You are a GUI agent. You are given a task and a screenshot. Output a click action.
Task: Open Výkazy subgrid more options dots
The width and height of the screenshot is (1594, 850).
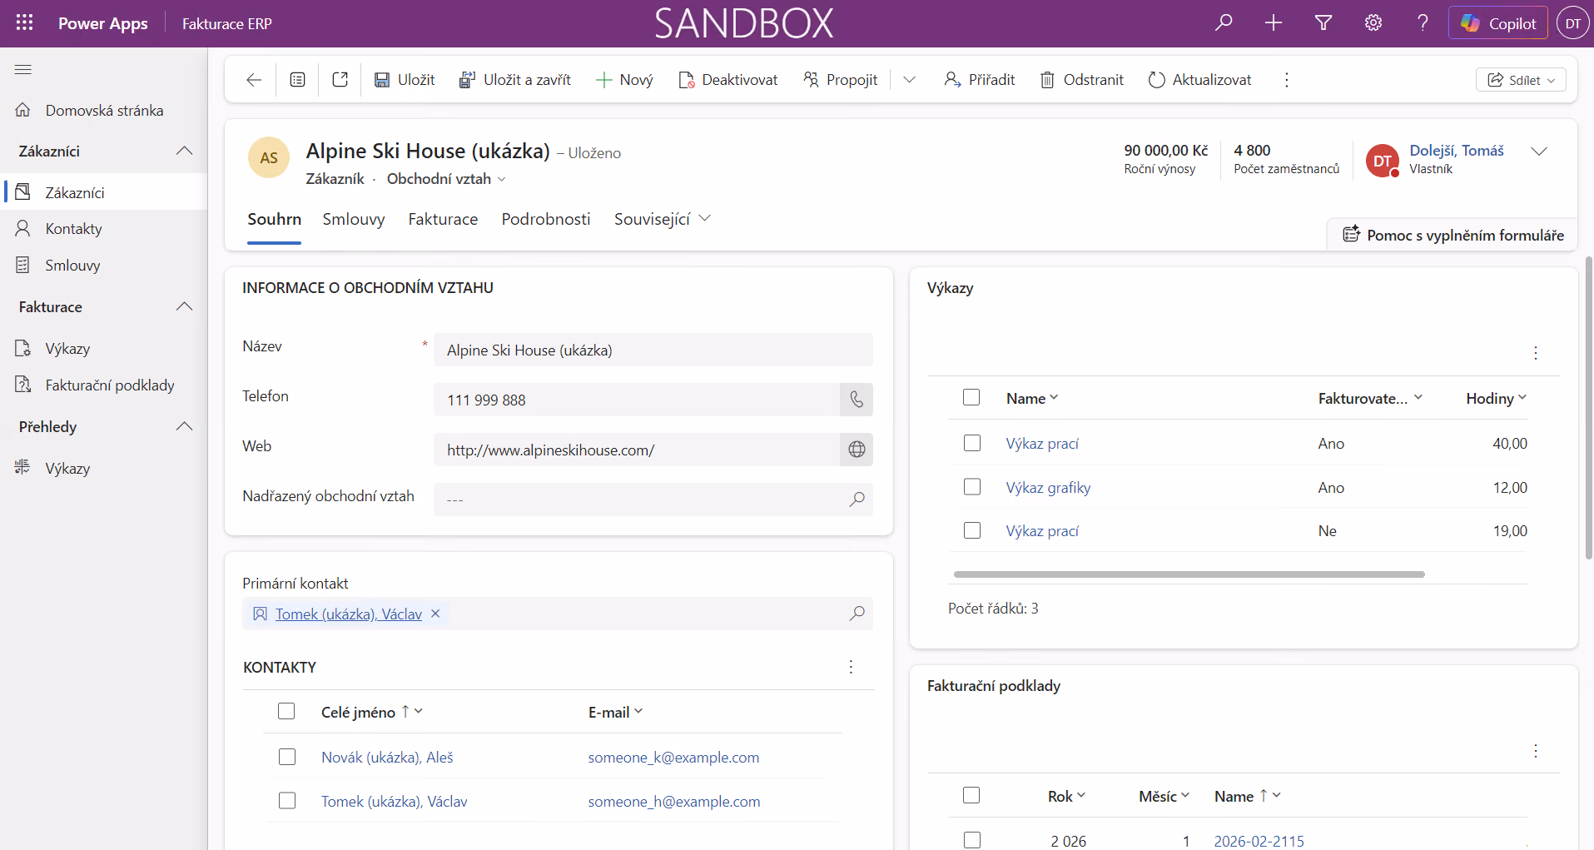(x=1536, y=353)
